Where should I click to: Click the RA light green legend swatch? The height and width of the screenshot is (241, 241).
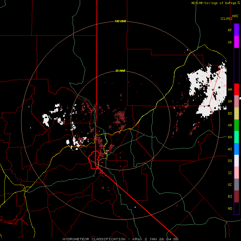236,137
